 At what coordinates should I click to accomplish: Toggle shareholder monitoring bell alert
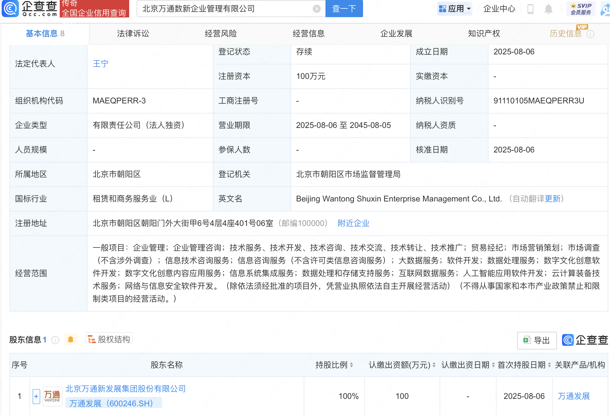(70, 339)
